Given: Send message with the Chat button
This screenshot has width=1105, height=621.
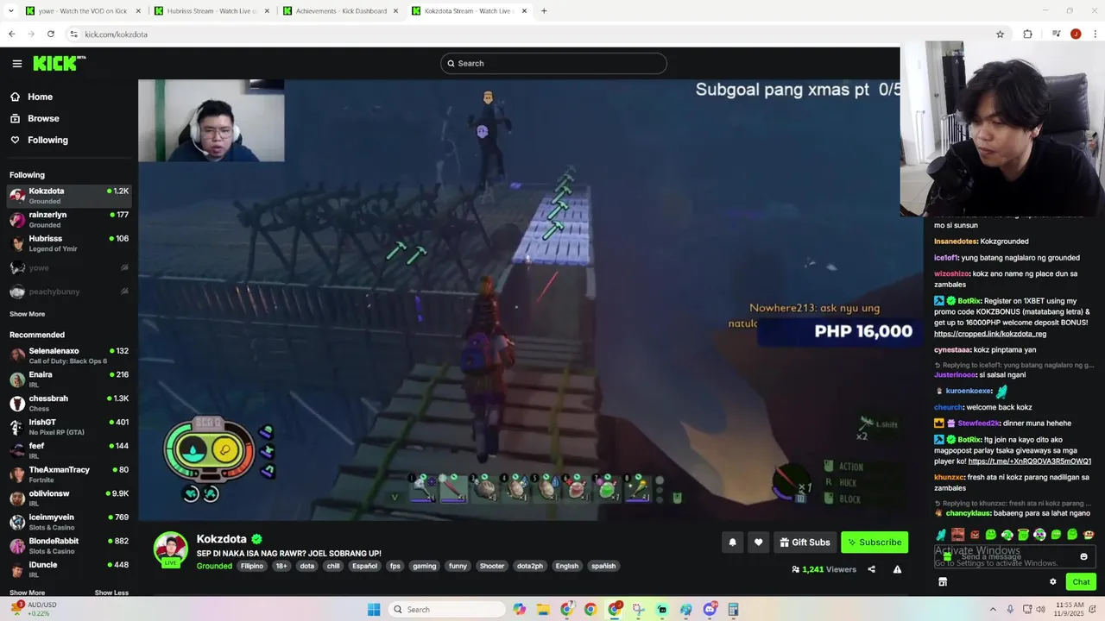Looking at the screenshot, I should 1081,582.
